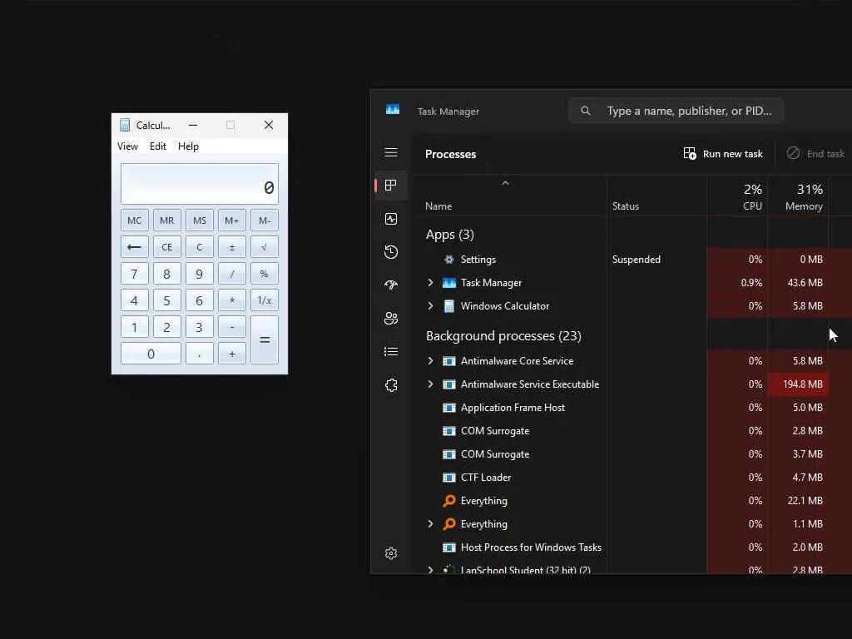Expand LanSchool Student process row
852x639 pixels.
(430, 570)
